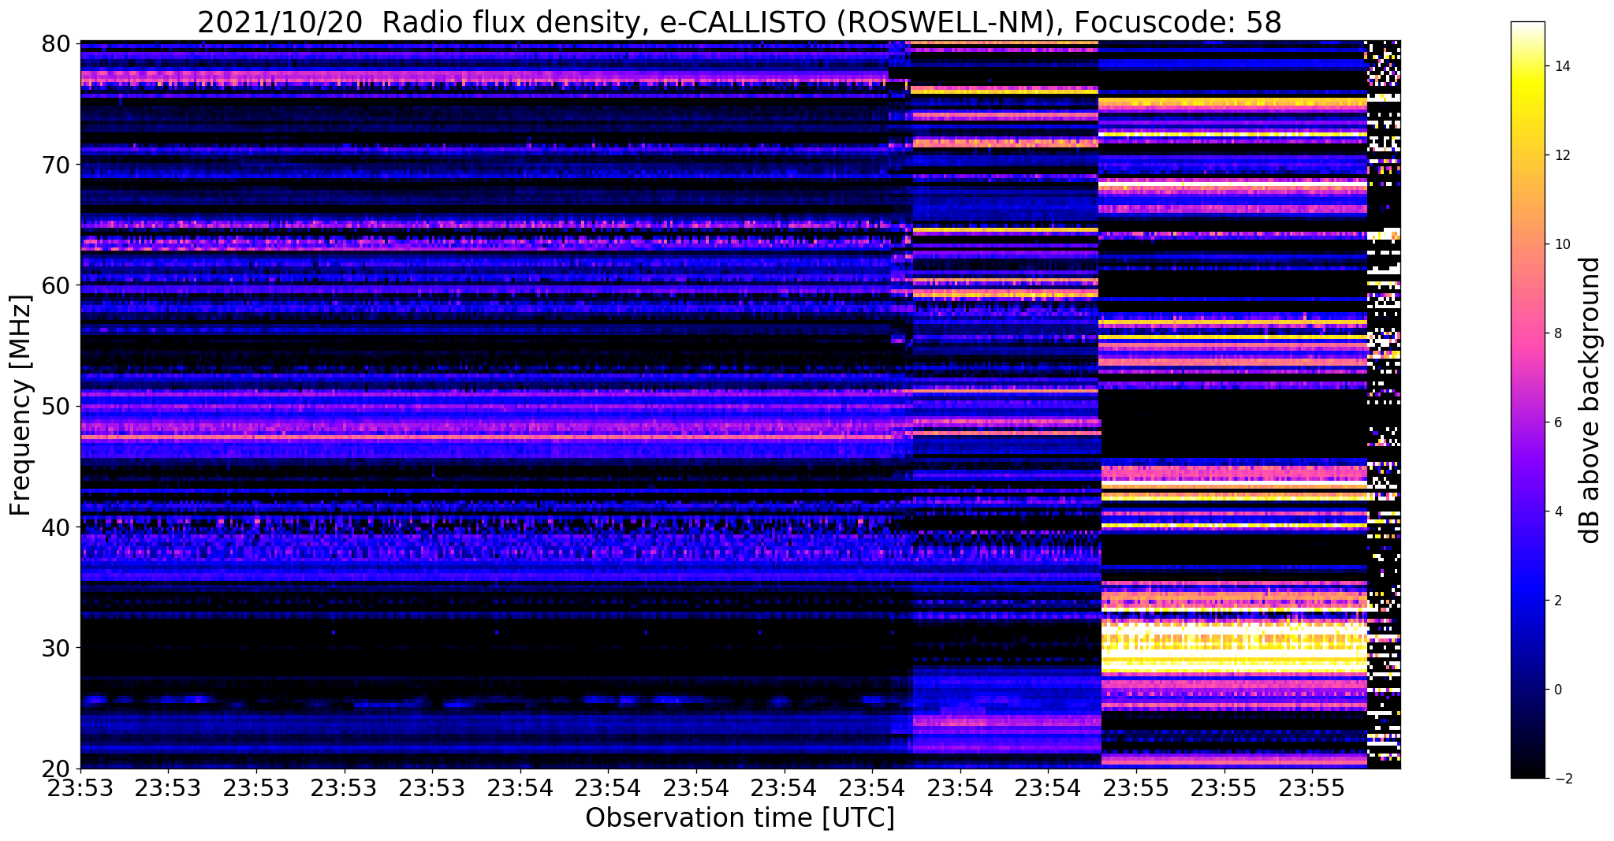Click the 6 tick label on colorbar
1614x841 pixels.
coord(1556,422)
